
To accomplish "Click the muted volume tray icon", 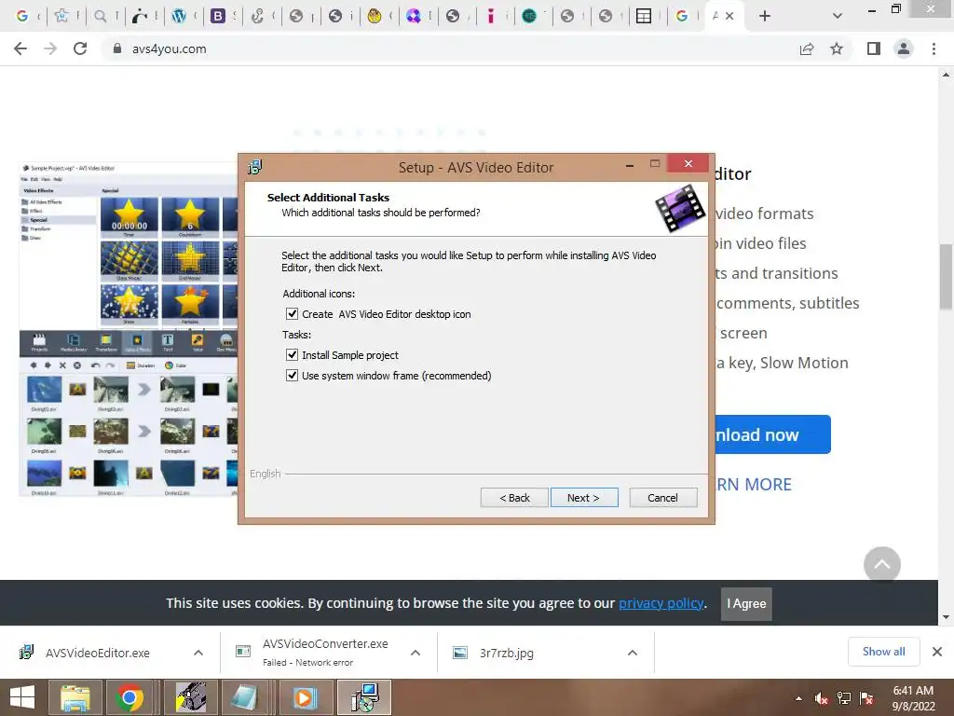I will pos(822,698).
